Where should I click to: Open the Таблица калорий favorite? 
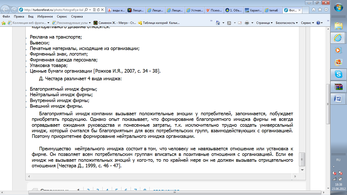click(x=159, y=23)
